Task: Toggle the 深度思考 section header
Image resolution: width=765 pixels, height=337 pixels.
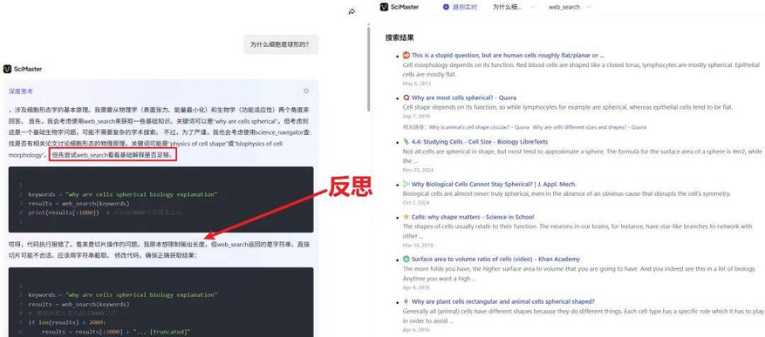Action: pos(20,91)
